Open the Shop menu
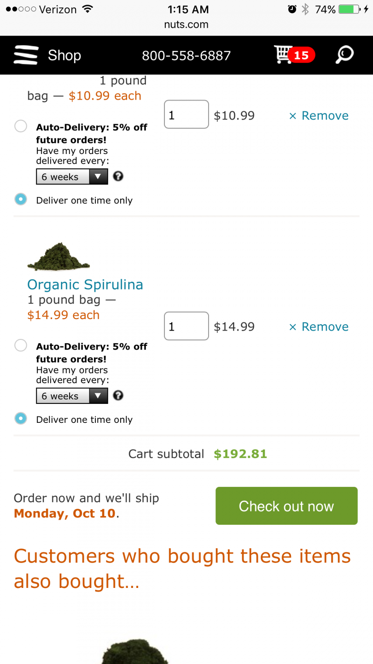The height and width of the screenshot is (664, 373). [64, 55]
